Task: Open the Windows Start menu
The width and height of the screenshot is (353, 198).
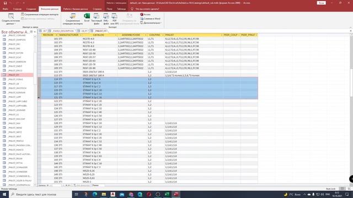Action: click(x=4, y=194)
